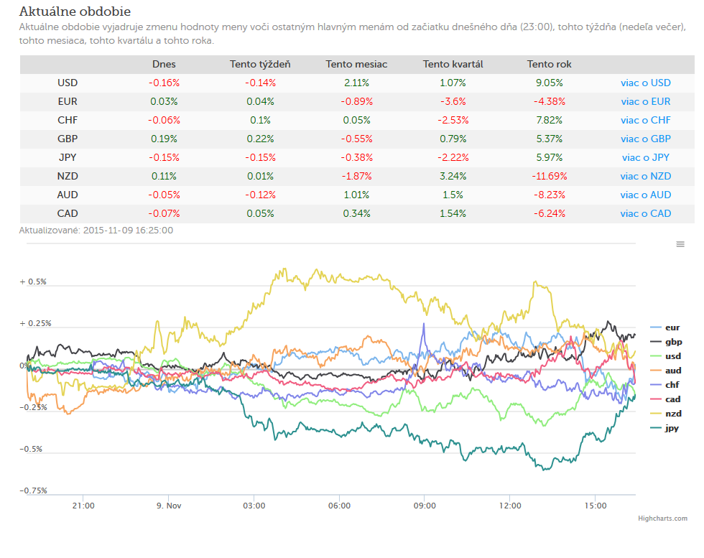Viewport: 704px width, 558px height.
Task: Toggle the eur series in chart legend
Action: click(x=665, y=327)
